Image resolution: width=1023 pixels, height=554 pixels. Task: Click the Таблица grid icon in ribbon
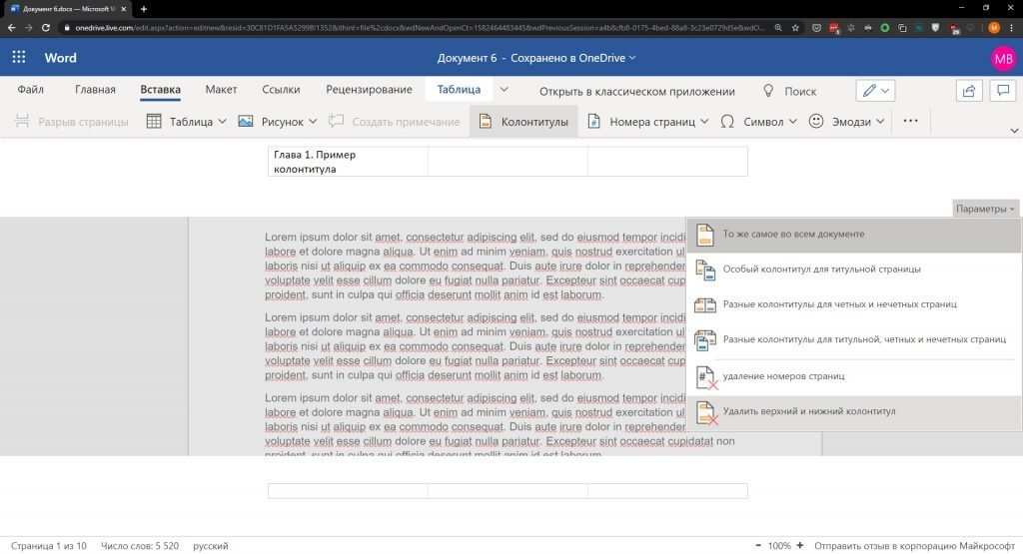[154, 121]
